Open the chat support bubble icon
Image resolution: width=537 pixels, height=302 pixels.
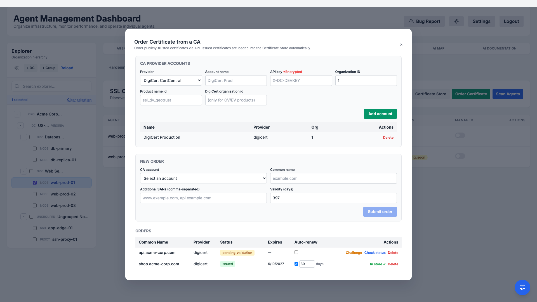[522, 287]
